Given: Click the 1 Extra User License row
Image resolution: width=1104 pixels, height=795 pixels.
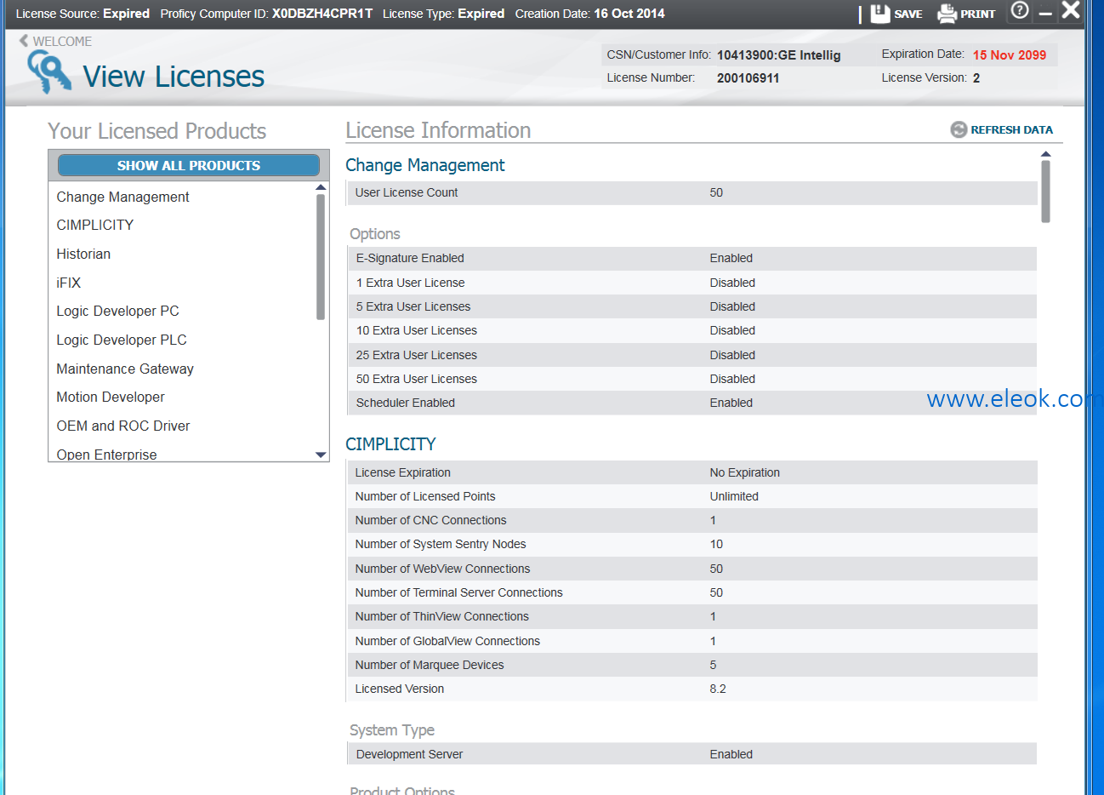Looking at the screenshot, I should (x=691, y=283).
